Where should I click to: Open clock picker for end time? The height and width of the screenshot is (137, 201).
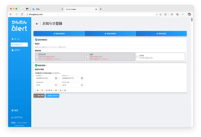pyautogui.click(x=82, y=85)
